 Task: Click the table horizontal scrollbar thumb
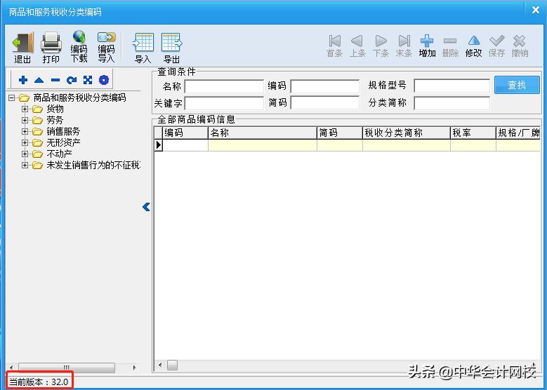point(172,365)
